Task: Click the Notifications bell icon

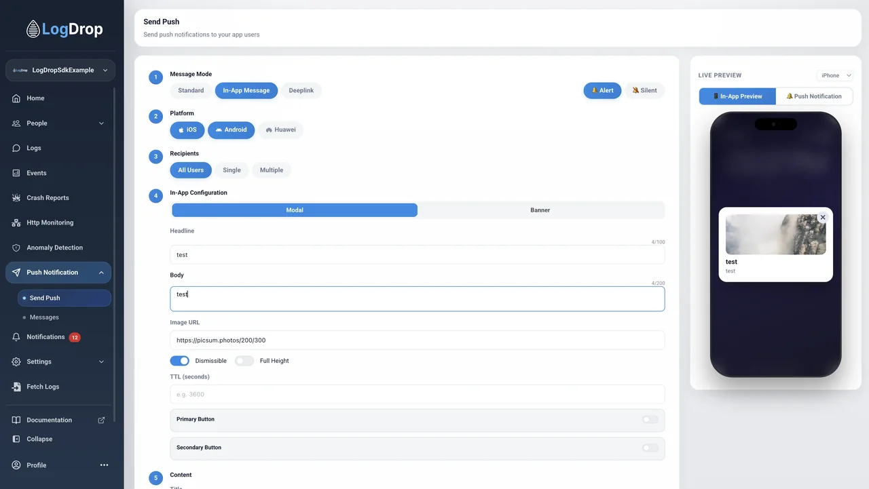Action: (x=16, y=337)
